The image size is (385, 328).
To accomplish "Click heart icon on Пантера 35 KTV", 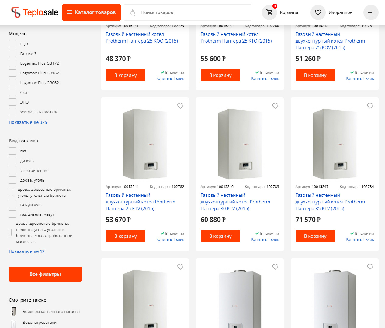I will pyautogui.click(x=370, y=106).
